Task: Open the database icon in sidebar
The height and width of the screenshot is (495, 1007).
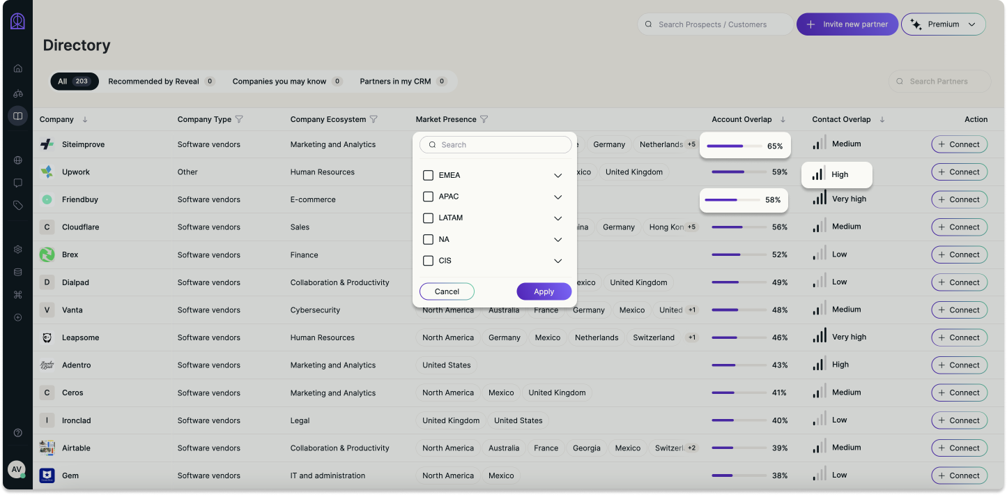Action: tap(18, 272)
